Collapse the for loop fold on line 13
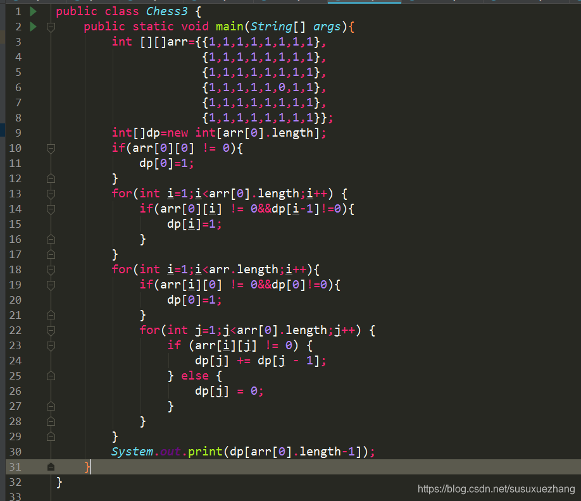This screenshot has height=501, width=581. (x=51, y=194)
